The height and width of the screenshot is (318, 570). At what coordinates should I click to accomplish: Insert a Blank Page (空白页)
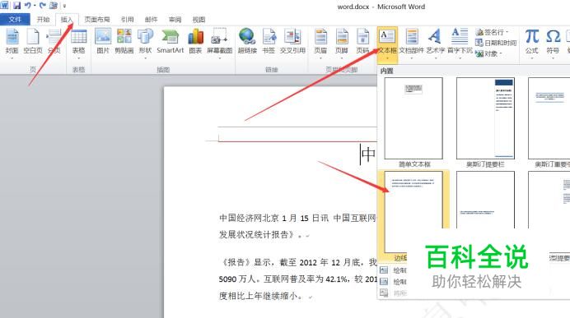[x=33, y=41]
